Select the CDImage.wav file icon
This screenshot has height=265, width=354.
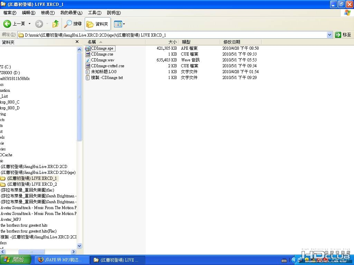88,60
